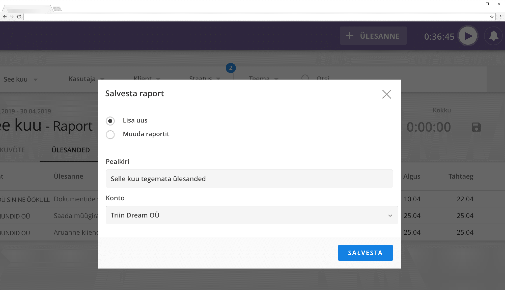
Task: Expand the Konto dropdown
Action: click(251, 215)
